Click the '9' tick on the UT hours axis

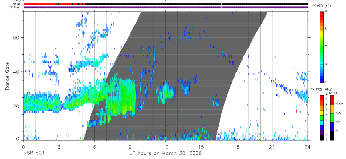pos(130,146)
